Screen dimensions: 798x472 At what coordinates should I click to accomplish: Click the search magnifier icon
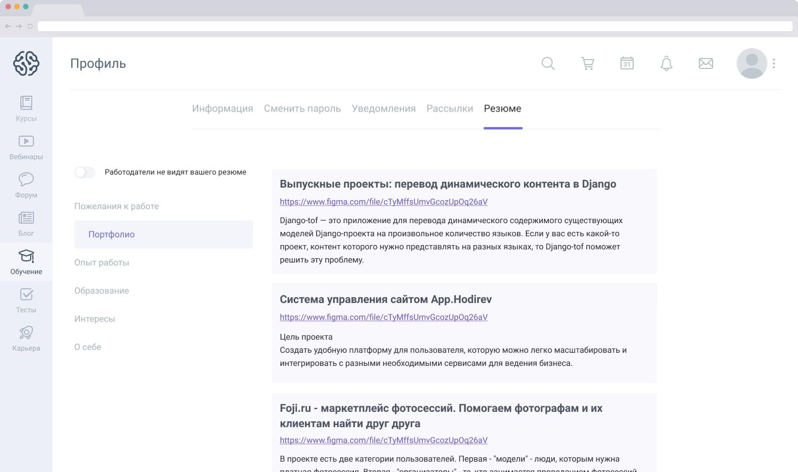point(548,63)
